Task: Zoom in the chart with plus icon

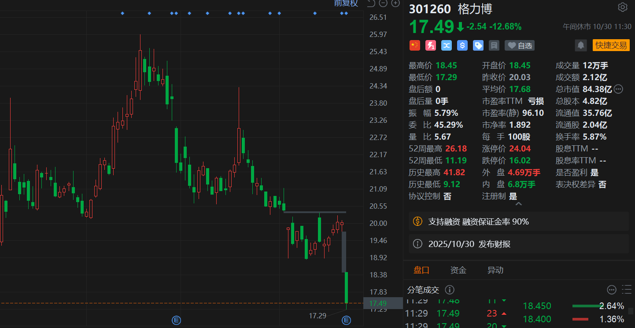Action: (x=395, y=4)
